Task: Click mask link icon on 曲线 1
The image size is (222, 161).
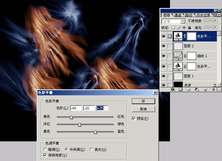Action: pyautogui.click(x=185, y=56)
